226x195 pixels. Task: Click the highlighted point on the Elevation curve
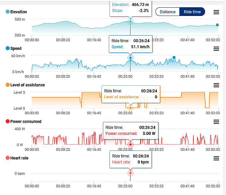[x=130, y=22]
